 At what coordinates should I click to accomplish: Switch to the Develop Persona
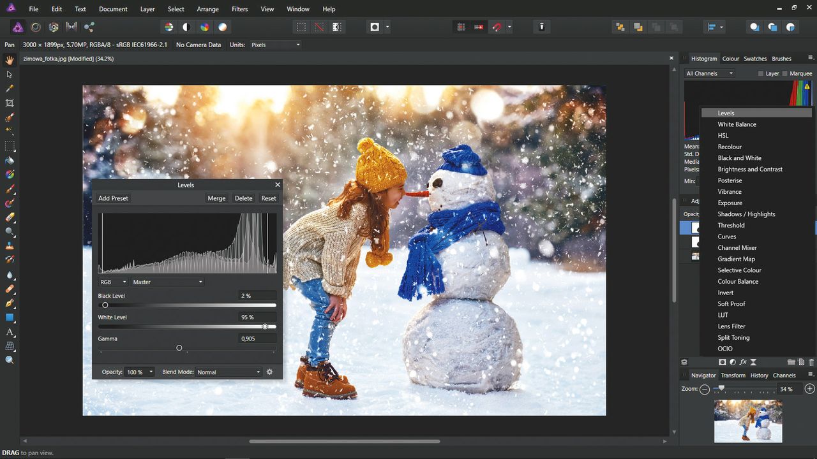click(x=54, y=27)
